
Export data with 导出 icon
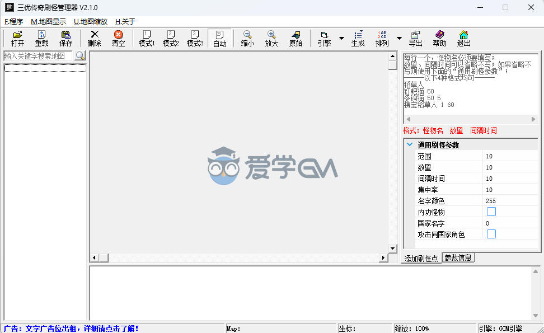tap(416, 39)
